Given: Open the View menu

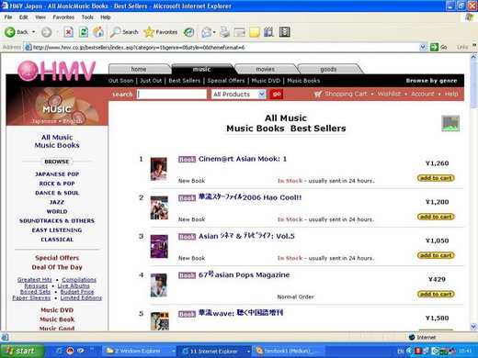Looking at the screenshot, I should 40,17.
